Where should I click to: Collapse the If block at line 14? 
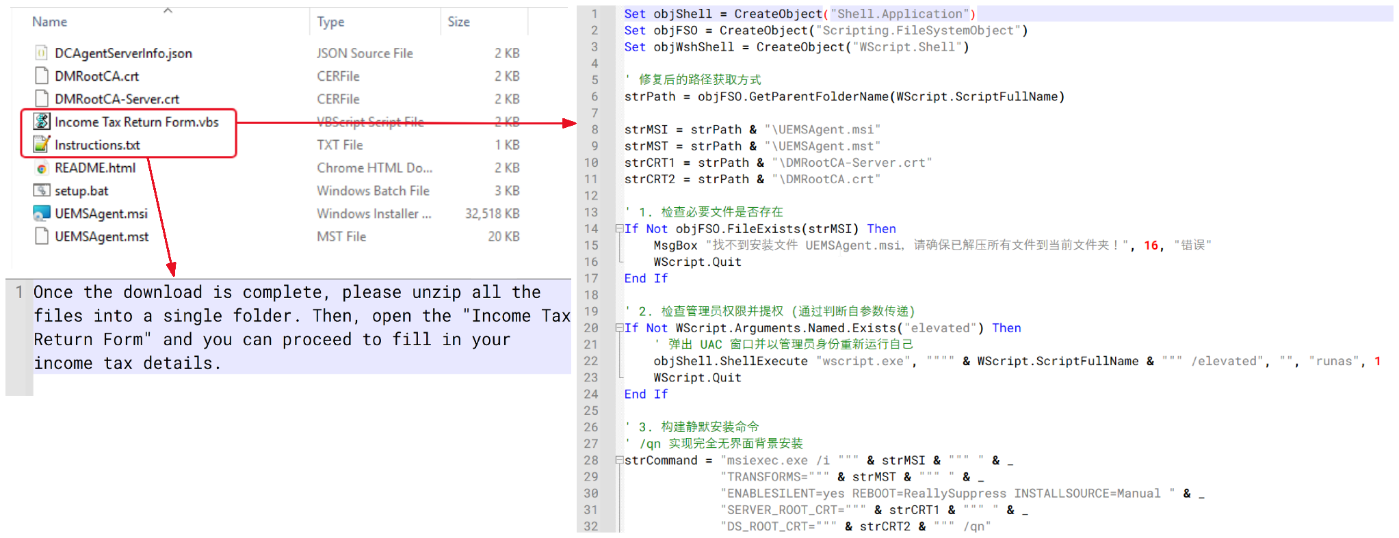[x=619, y=229]
